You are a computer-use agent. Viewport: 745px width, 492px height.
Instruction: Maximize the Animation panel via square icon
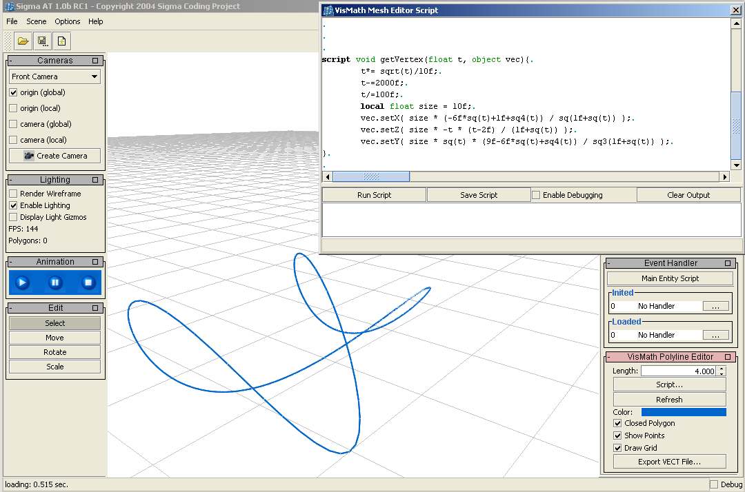[x=95, y=262]
